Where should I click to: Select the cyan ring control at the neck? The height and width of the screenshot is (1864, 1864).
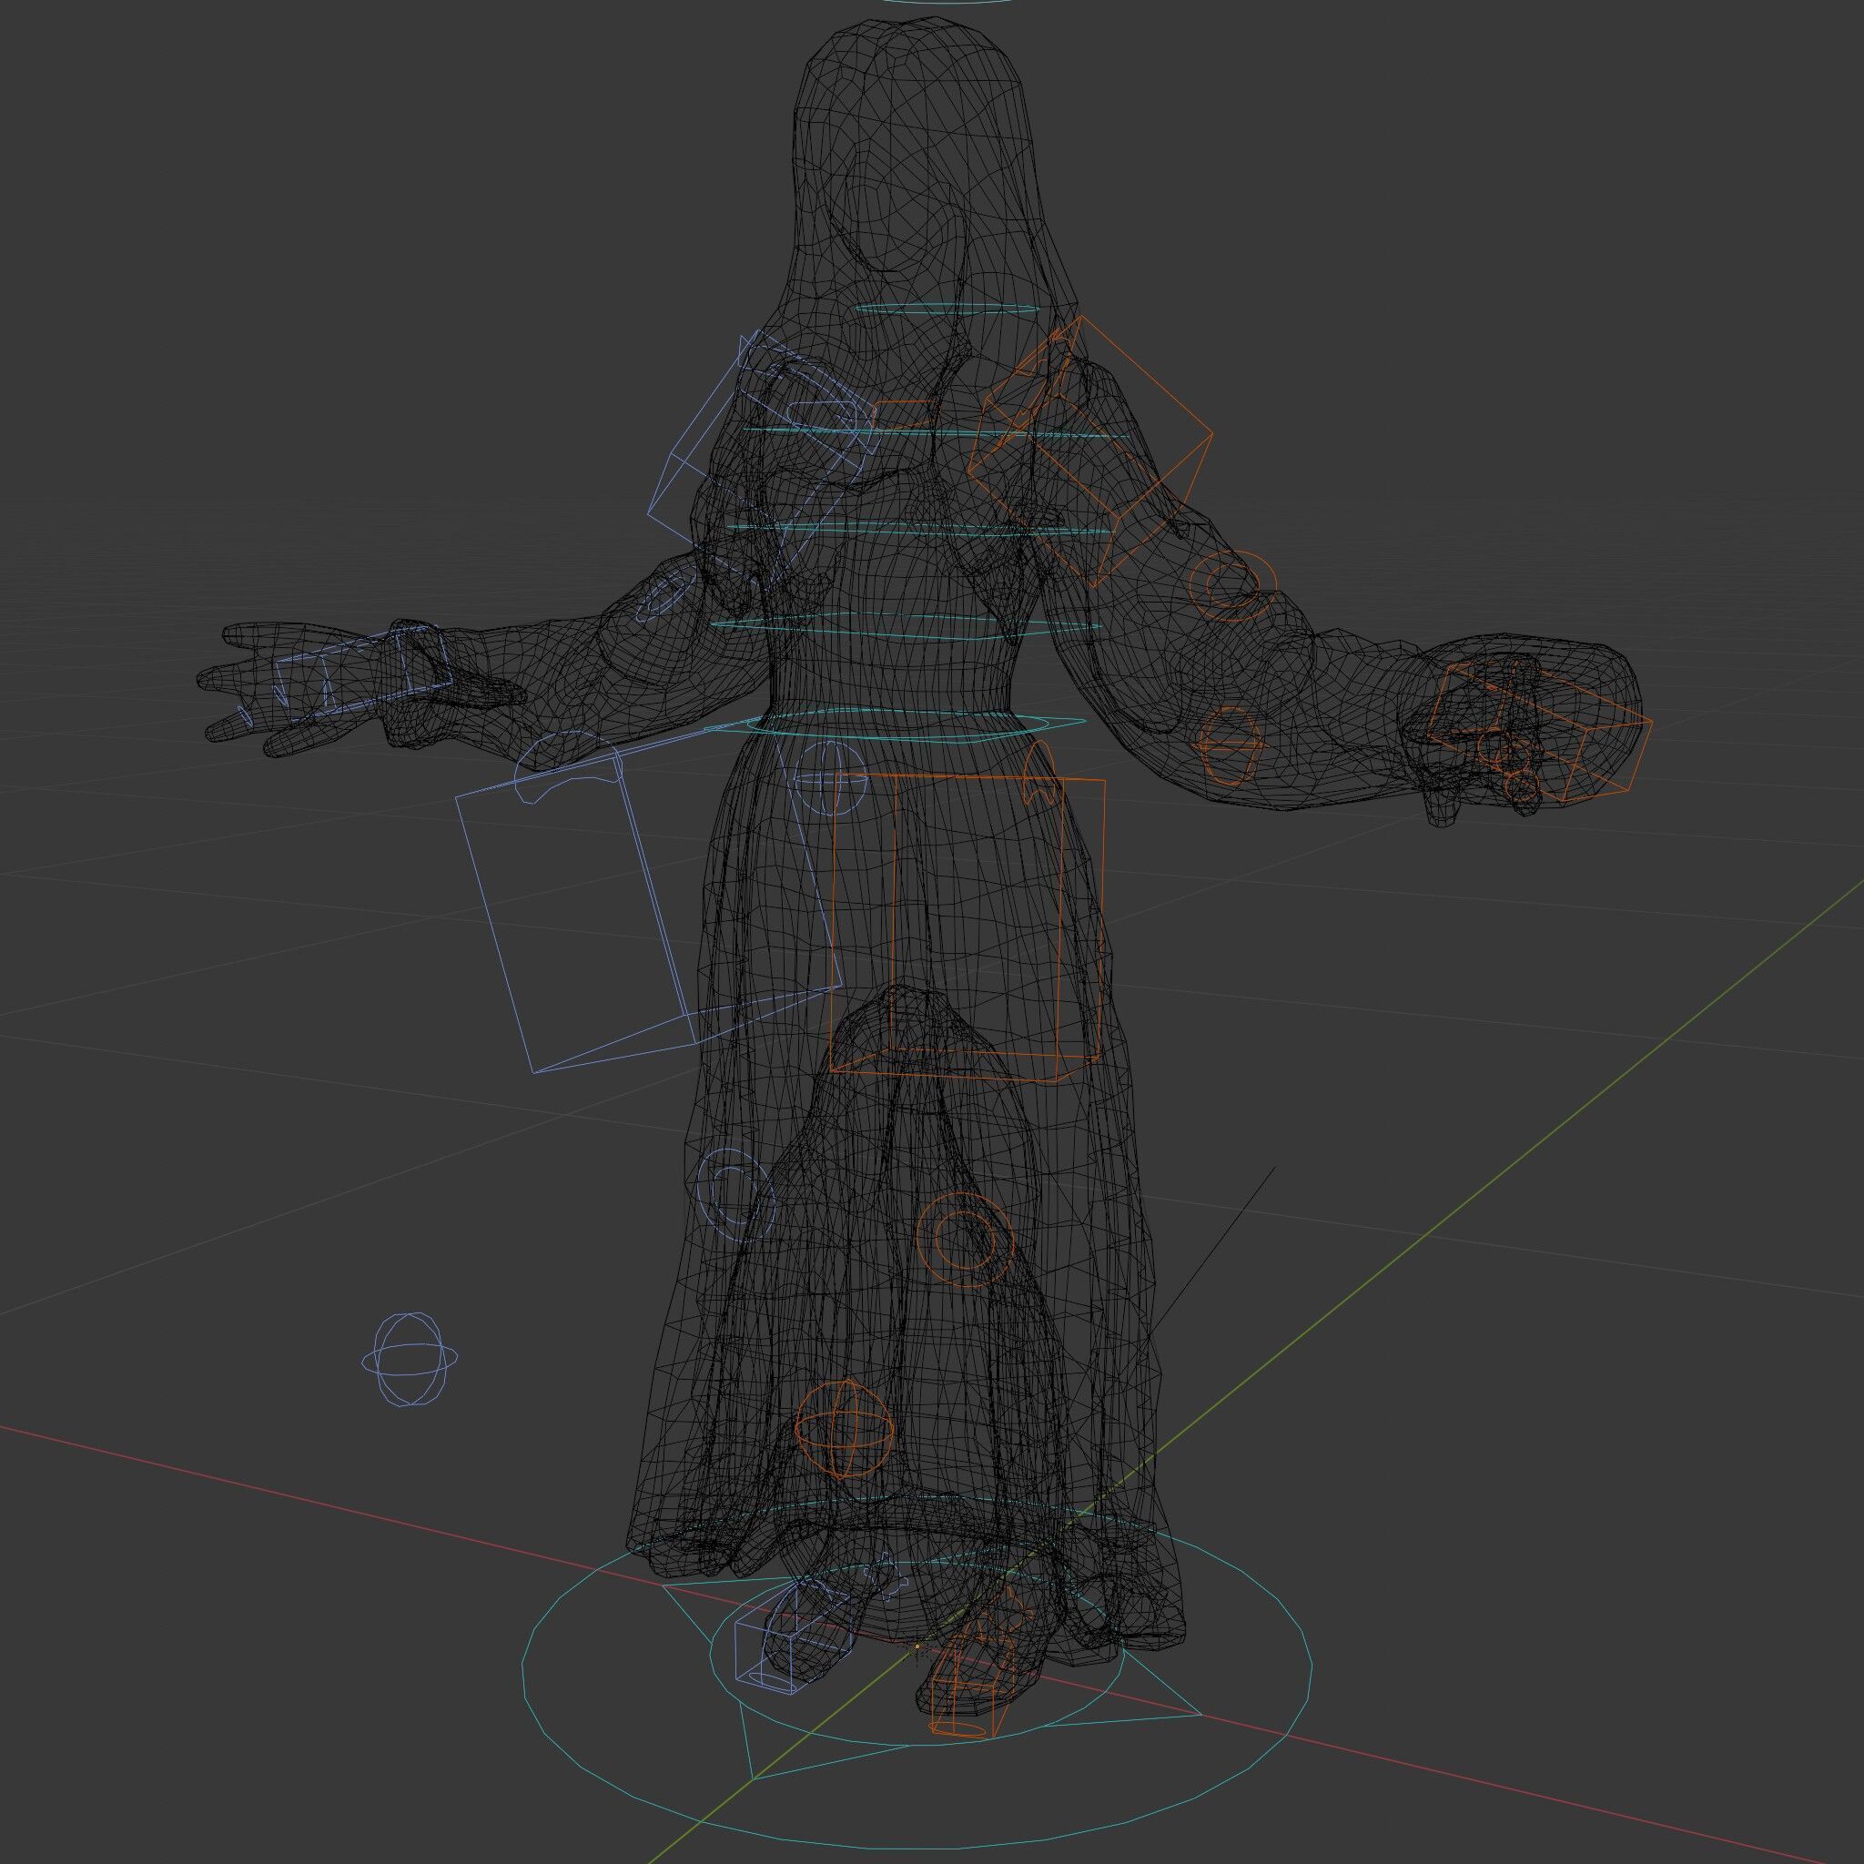tap(947, 309)
